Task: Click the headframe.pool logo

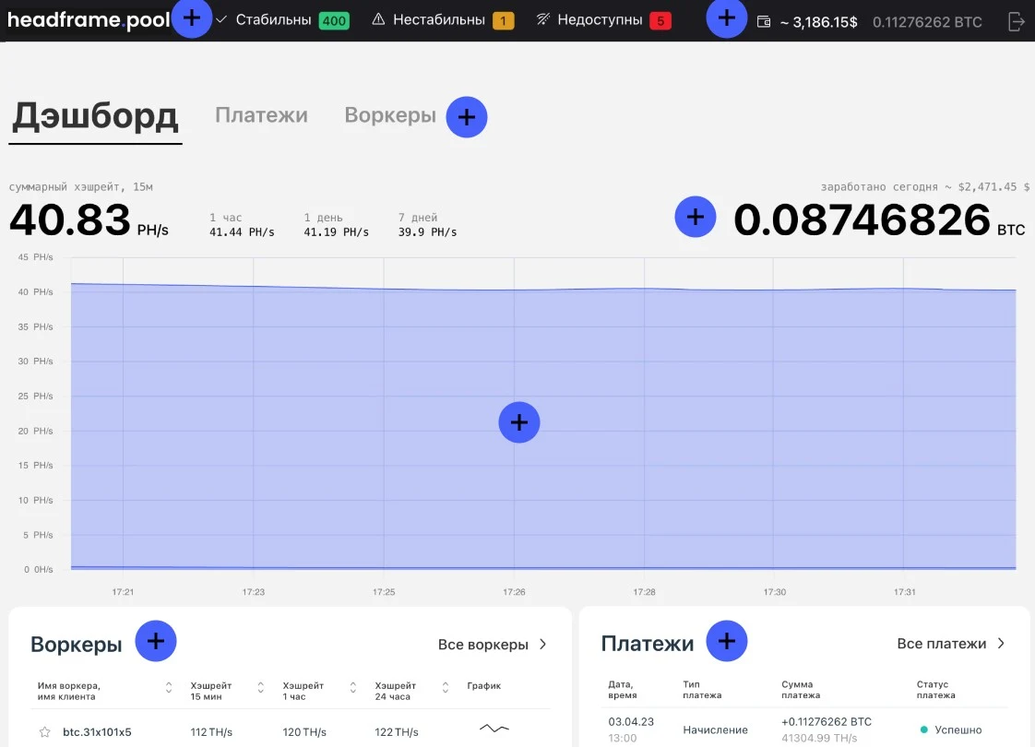Action: click(89, 19)
